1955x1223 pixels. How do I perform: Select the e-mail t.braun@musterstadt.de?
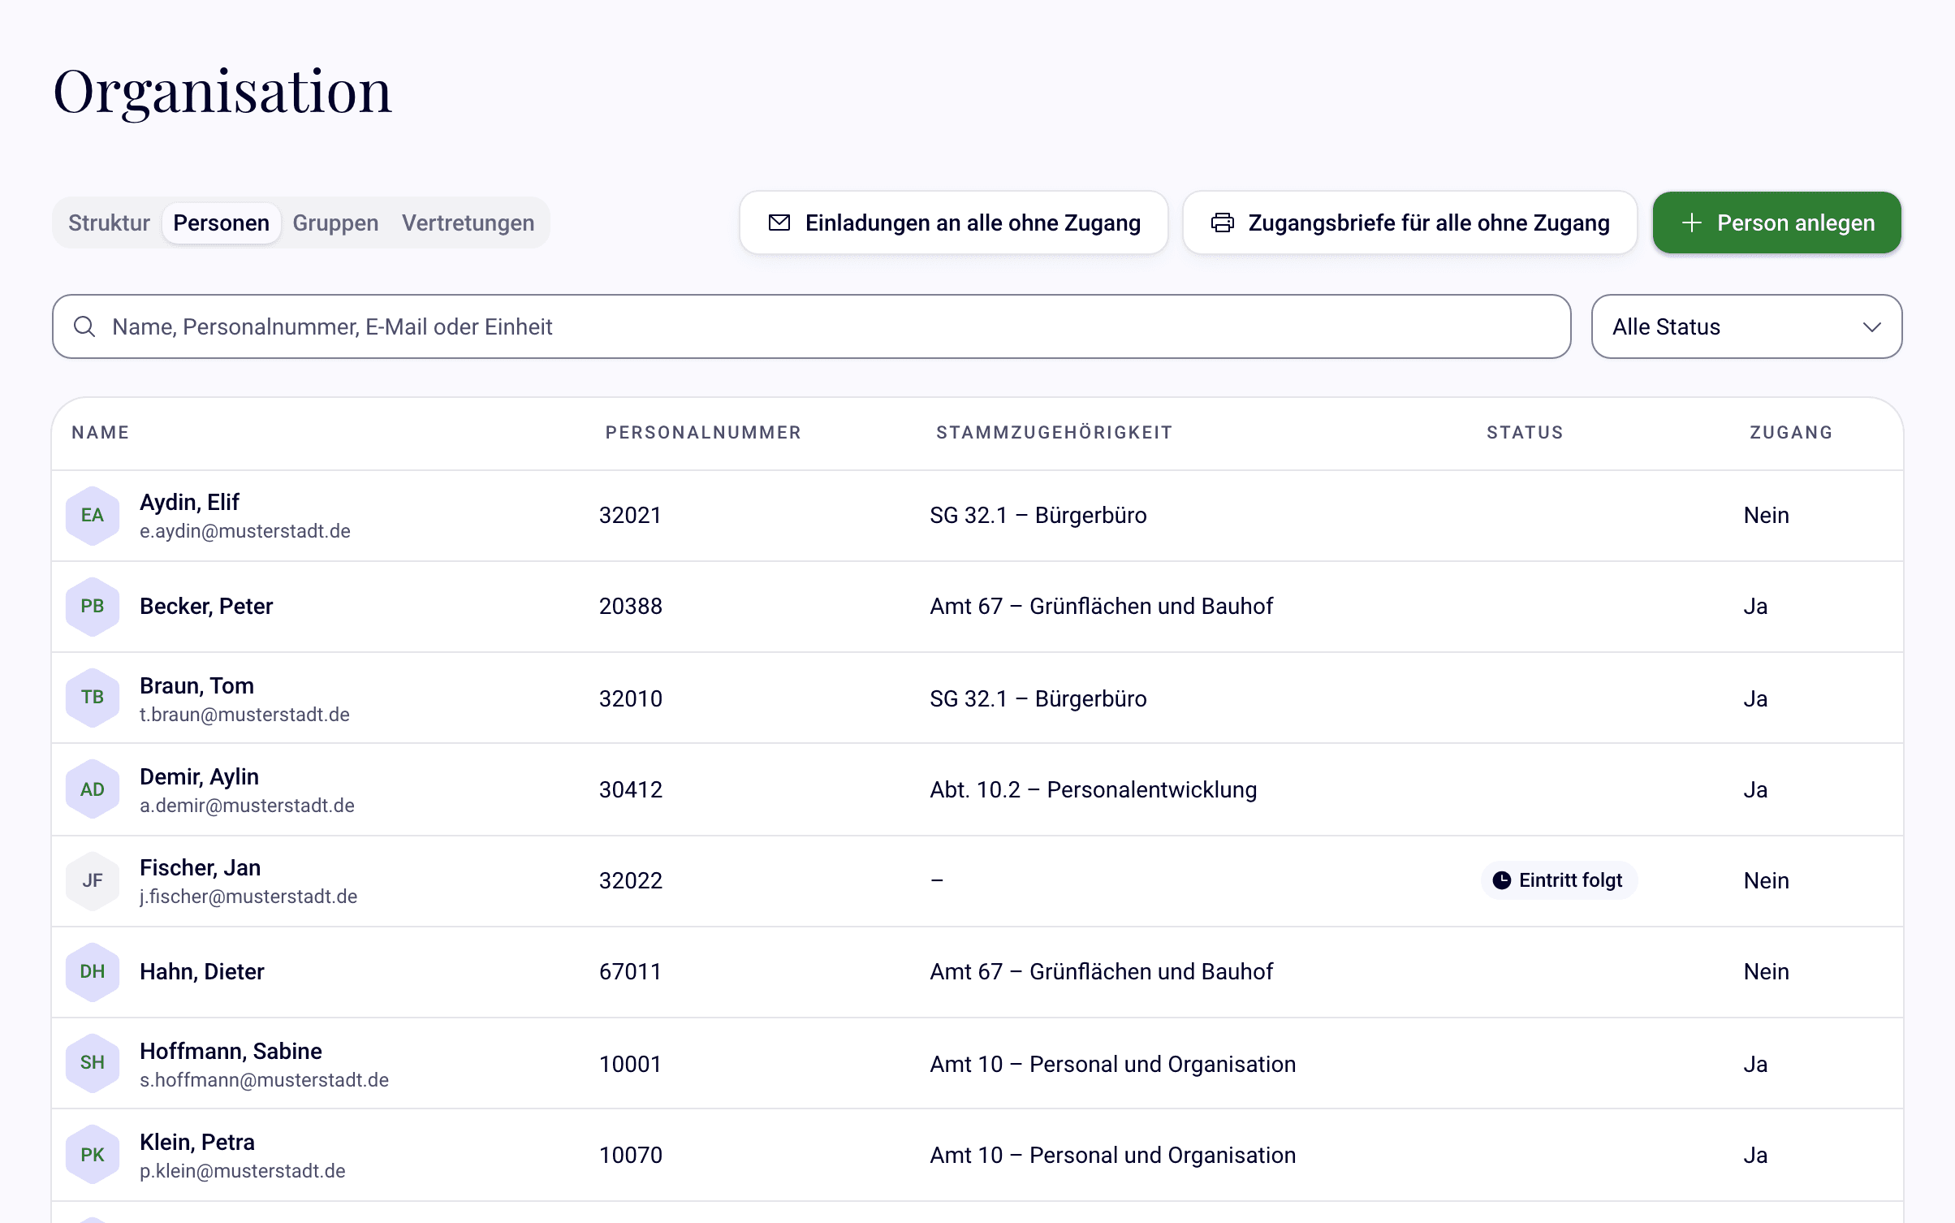pos(244,715)
